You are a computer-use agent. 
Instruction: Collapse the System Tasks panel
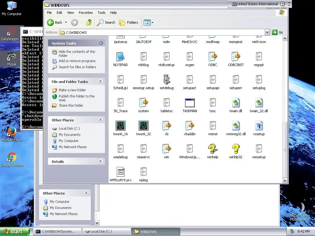[x=101, y=43]
